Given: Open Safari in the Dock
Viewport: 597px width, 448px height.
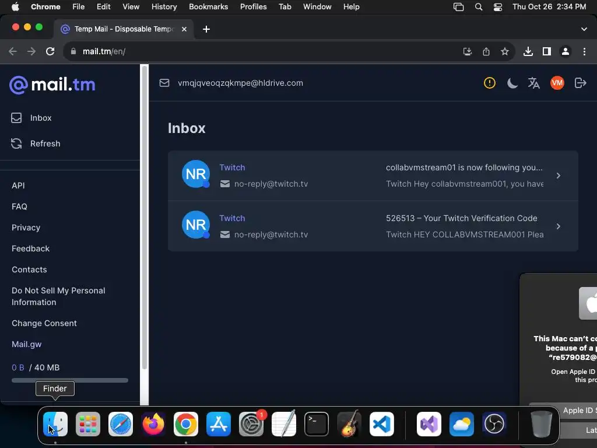Looking at the screenshot, I should [x=121, y=424].
